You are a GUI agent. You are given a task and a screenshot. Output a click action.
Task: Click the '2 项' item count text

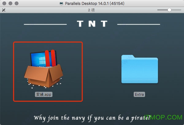point(91,10)
